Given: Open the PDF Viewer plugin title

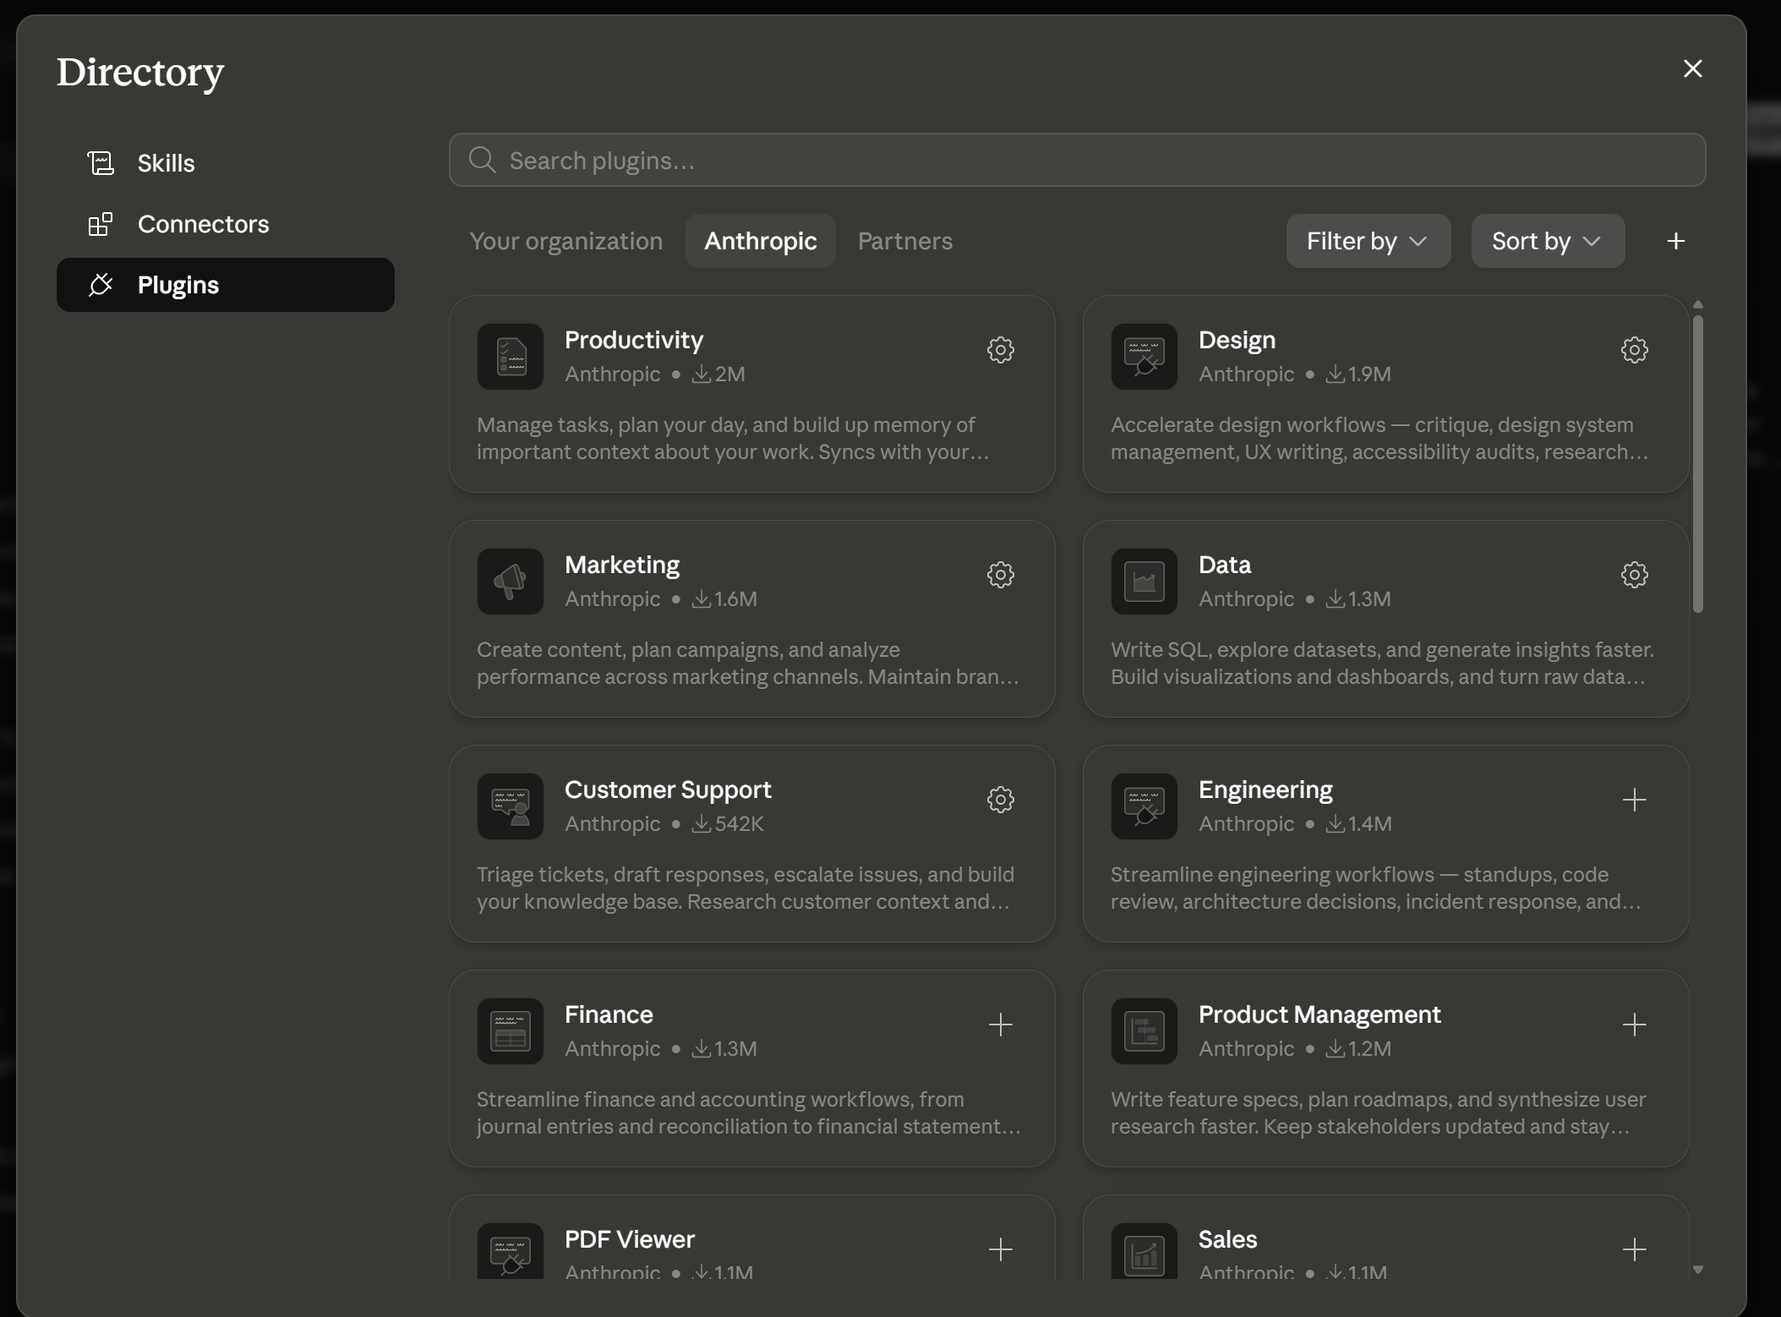Looking at the screenshot, I should pyautogui.click(x=629, y=1239).
